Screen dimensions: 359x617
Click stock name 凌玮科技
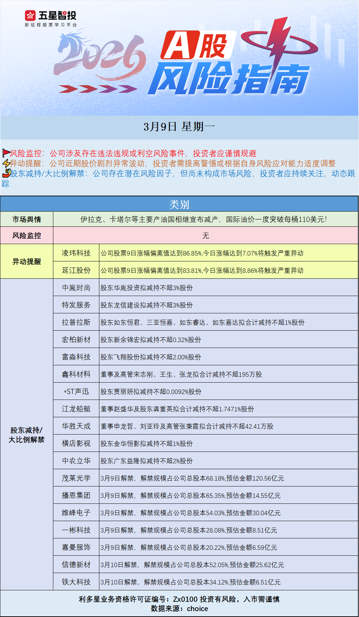coord(76,253)
